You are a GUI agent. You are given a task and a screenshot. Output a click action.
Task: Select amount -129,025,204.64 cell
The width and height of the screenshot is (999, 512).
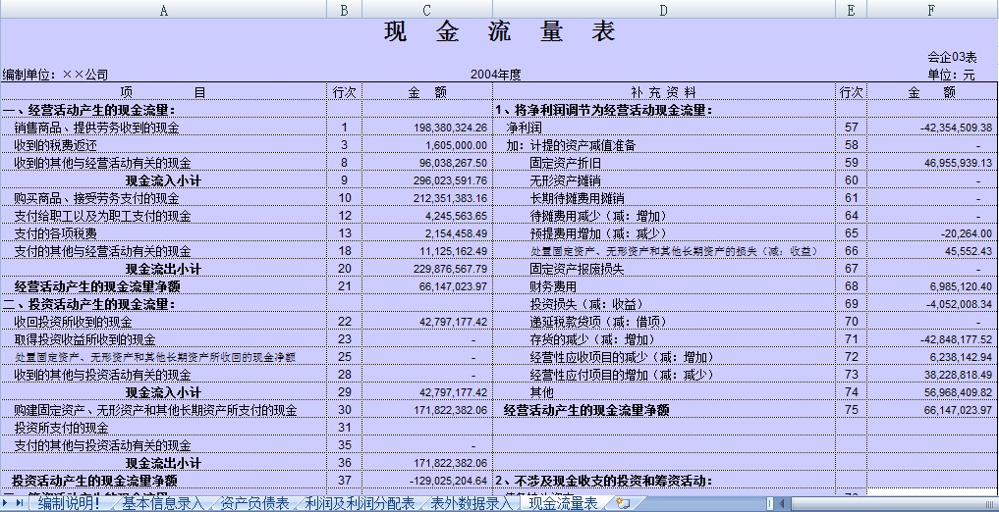click(427, 481)
